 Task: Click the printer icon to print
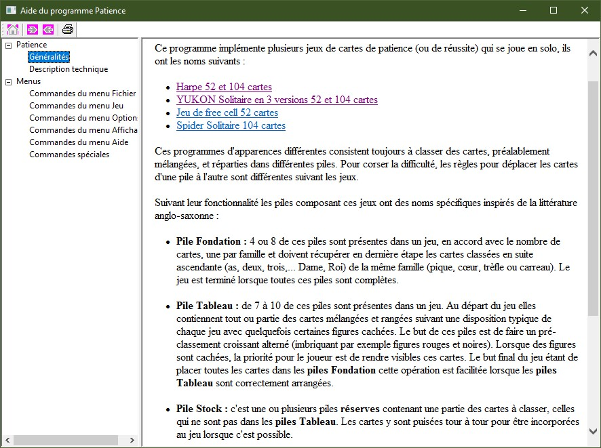[68, 29]
